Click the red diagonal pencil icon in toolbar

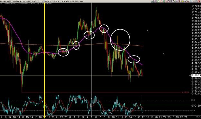(160, 1)
